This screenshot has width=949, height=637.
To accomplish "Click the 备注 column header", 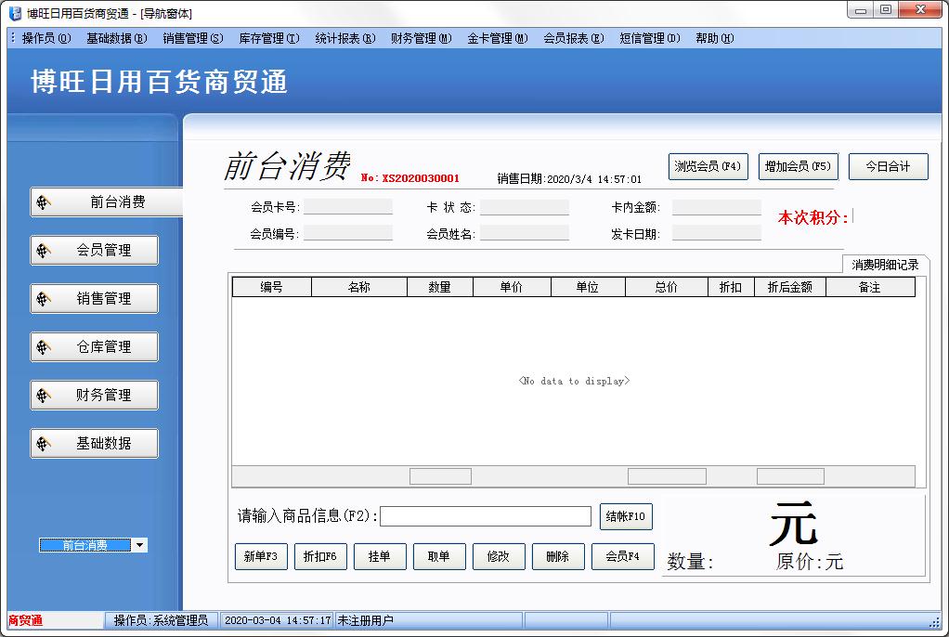I will click(x=870, y=287).
